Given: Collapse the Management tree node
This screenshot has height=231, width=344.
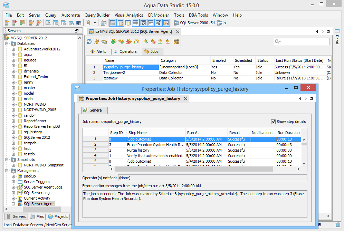Looking at the screenshot, I should (x=7, y=171).
